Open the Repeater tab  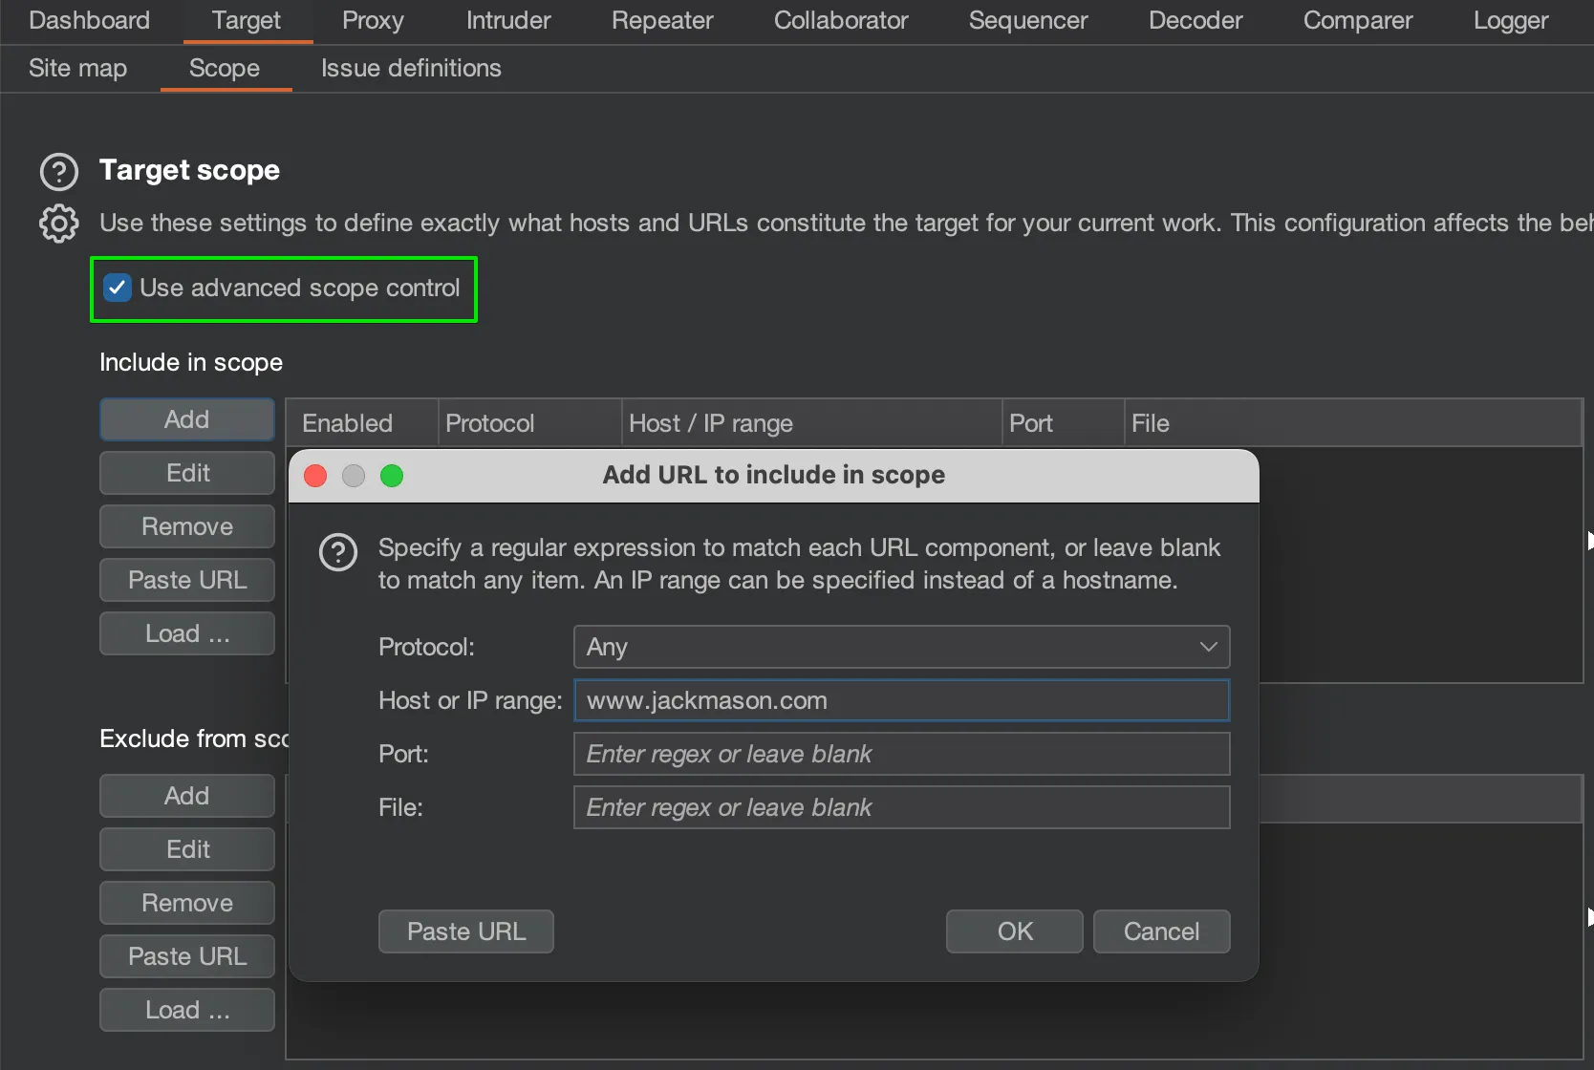pos(662,20)
